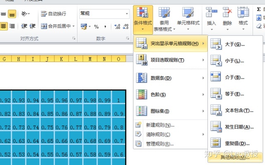Expand 插入 insert dropdown arrow
The height and width of the screenshot is (165, 265).
pyautogui.click(x=212, y=29)
